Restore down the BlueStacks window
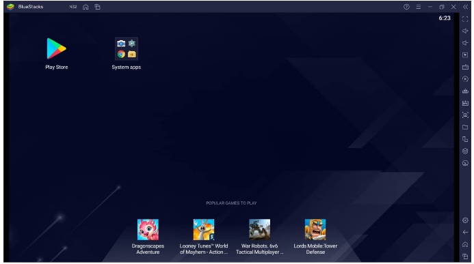This screenshot has height=264, width=474. 442,7
